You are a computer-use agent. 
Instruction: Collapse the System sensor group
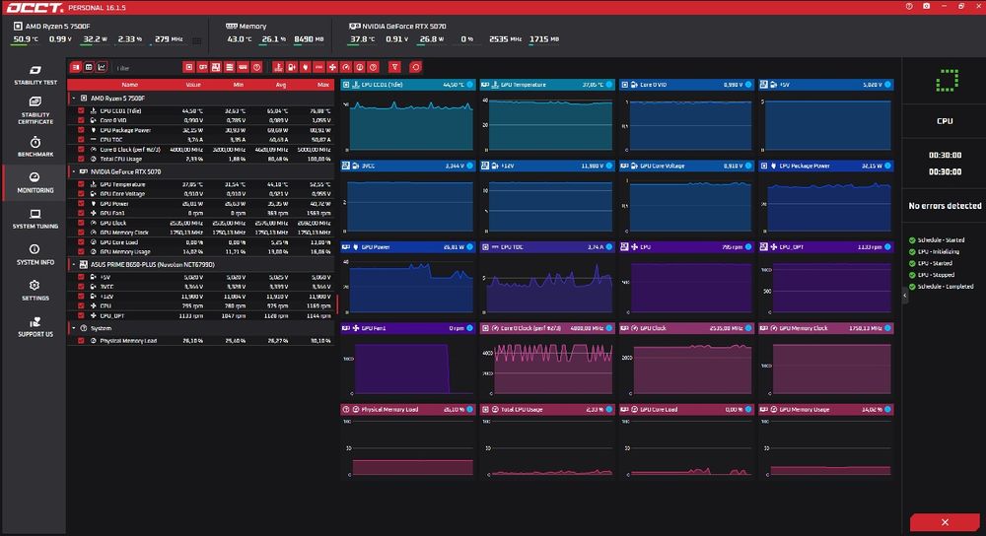coord(74,328)
